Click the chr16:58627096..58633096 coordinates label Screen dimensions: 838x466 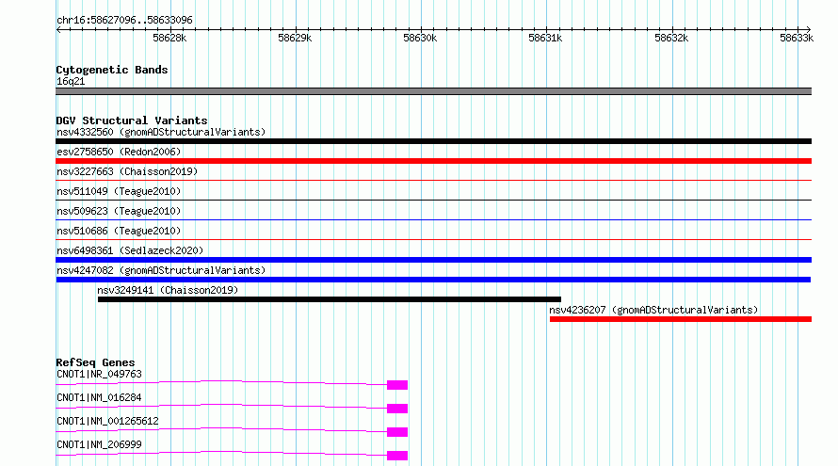pos(124,20)
